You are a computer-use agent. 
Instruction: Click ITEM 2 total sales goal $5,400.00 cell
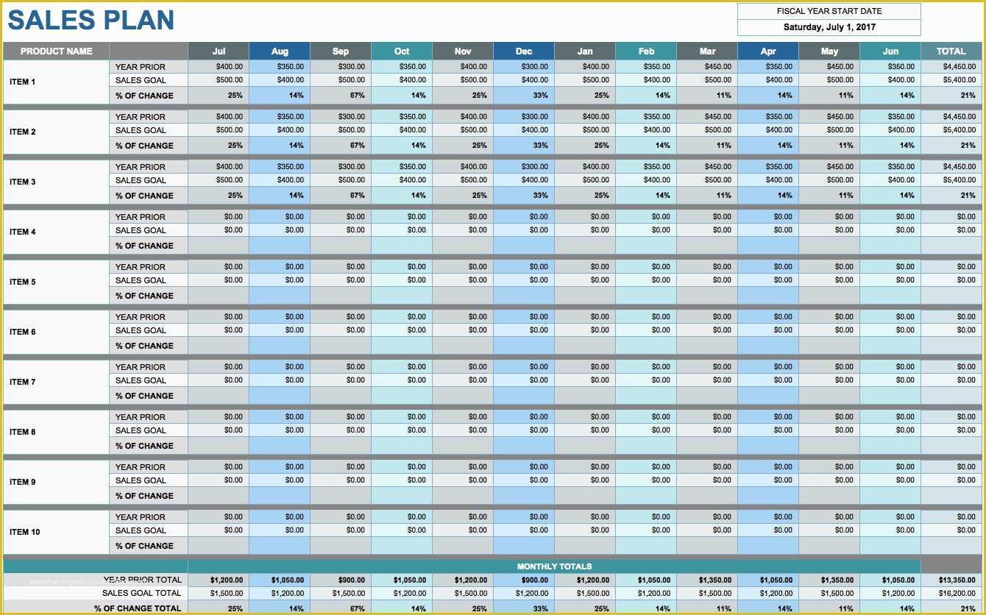(x=951, y=130)
